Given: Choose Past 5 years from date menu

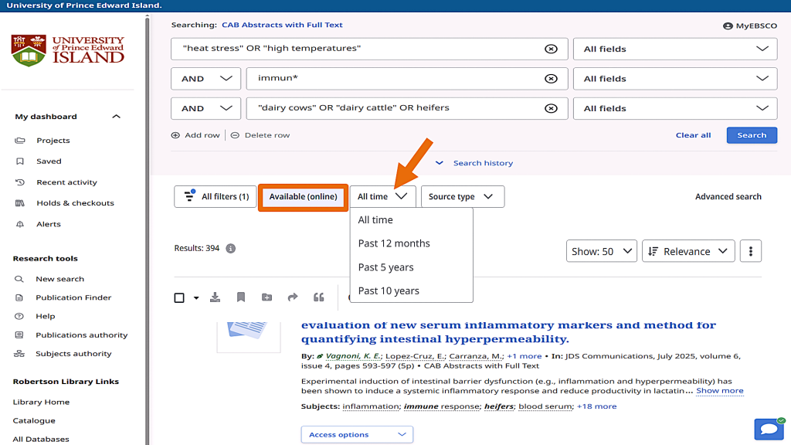Looking at the screenshot, I should [x=385, y=267].
